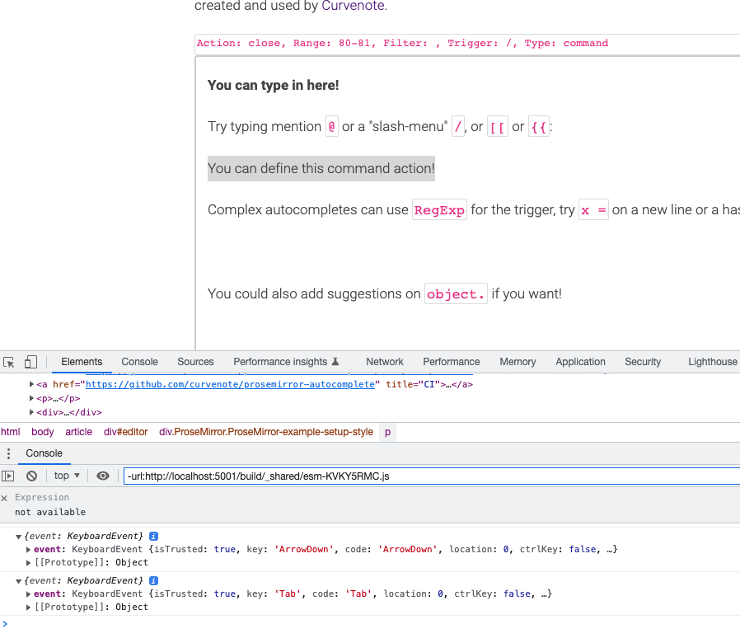Click the 'You can type in here!' heading
The image size is (740, 638).
tap(274, 86)
